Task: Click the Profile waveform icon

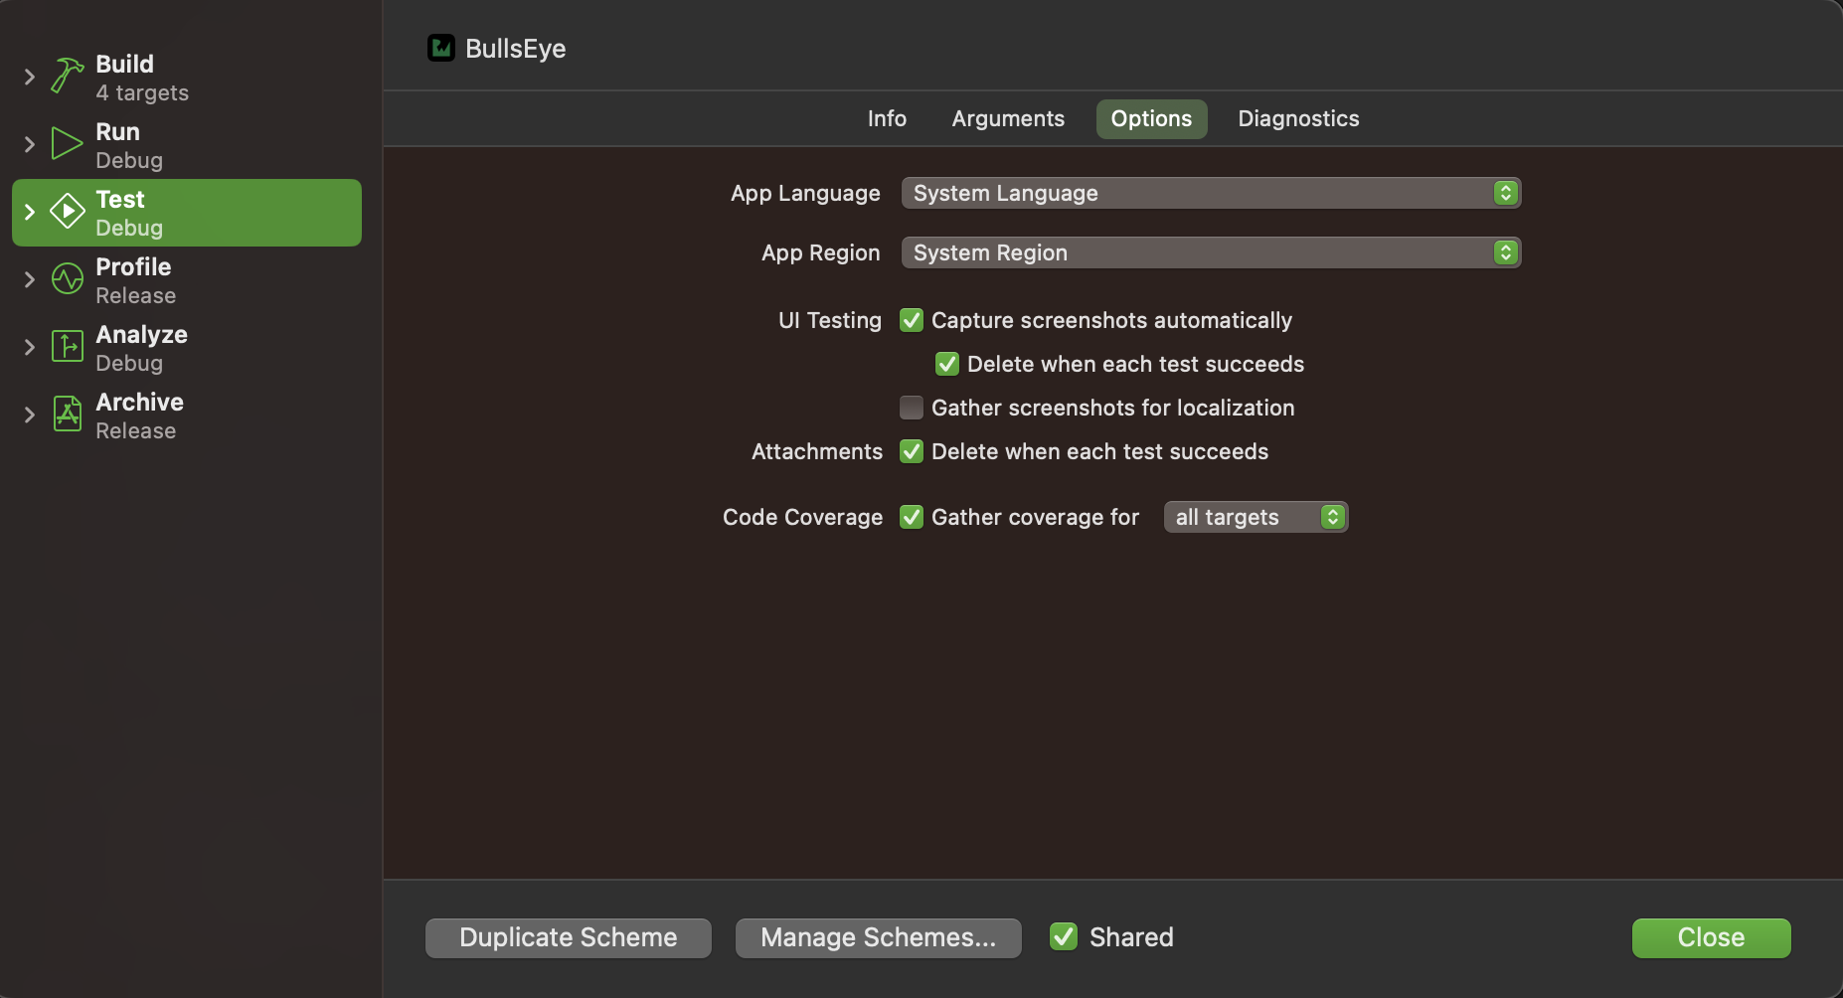Action: tap(67, 279)
